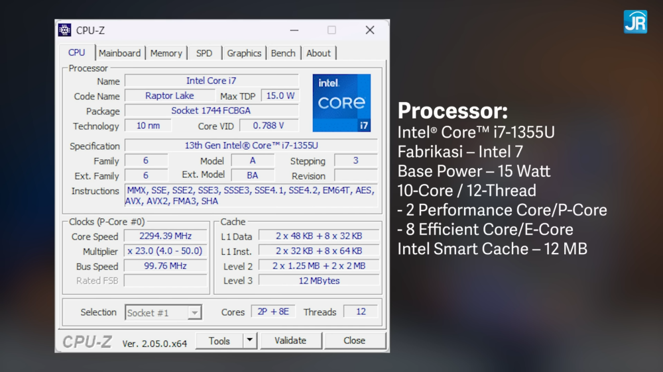Click the CPU-Z brand text at window bottom
Screen dimensions: 663x372
(87, 342)
